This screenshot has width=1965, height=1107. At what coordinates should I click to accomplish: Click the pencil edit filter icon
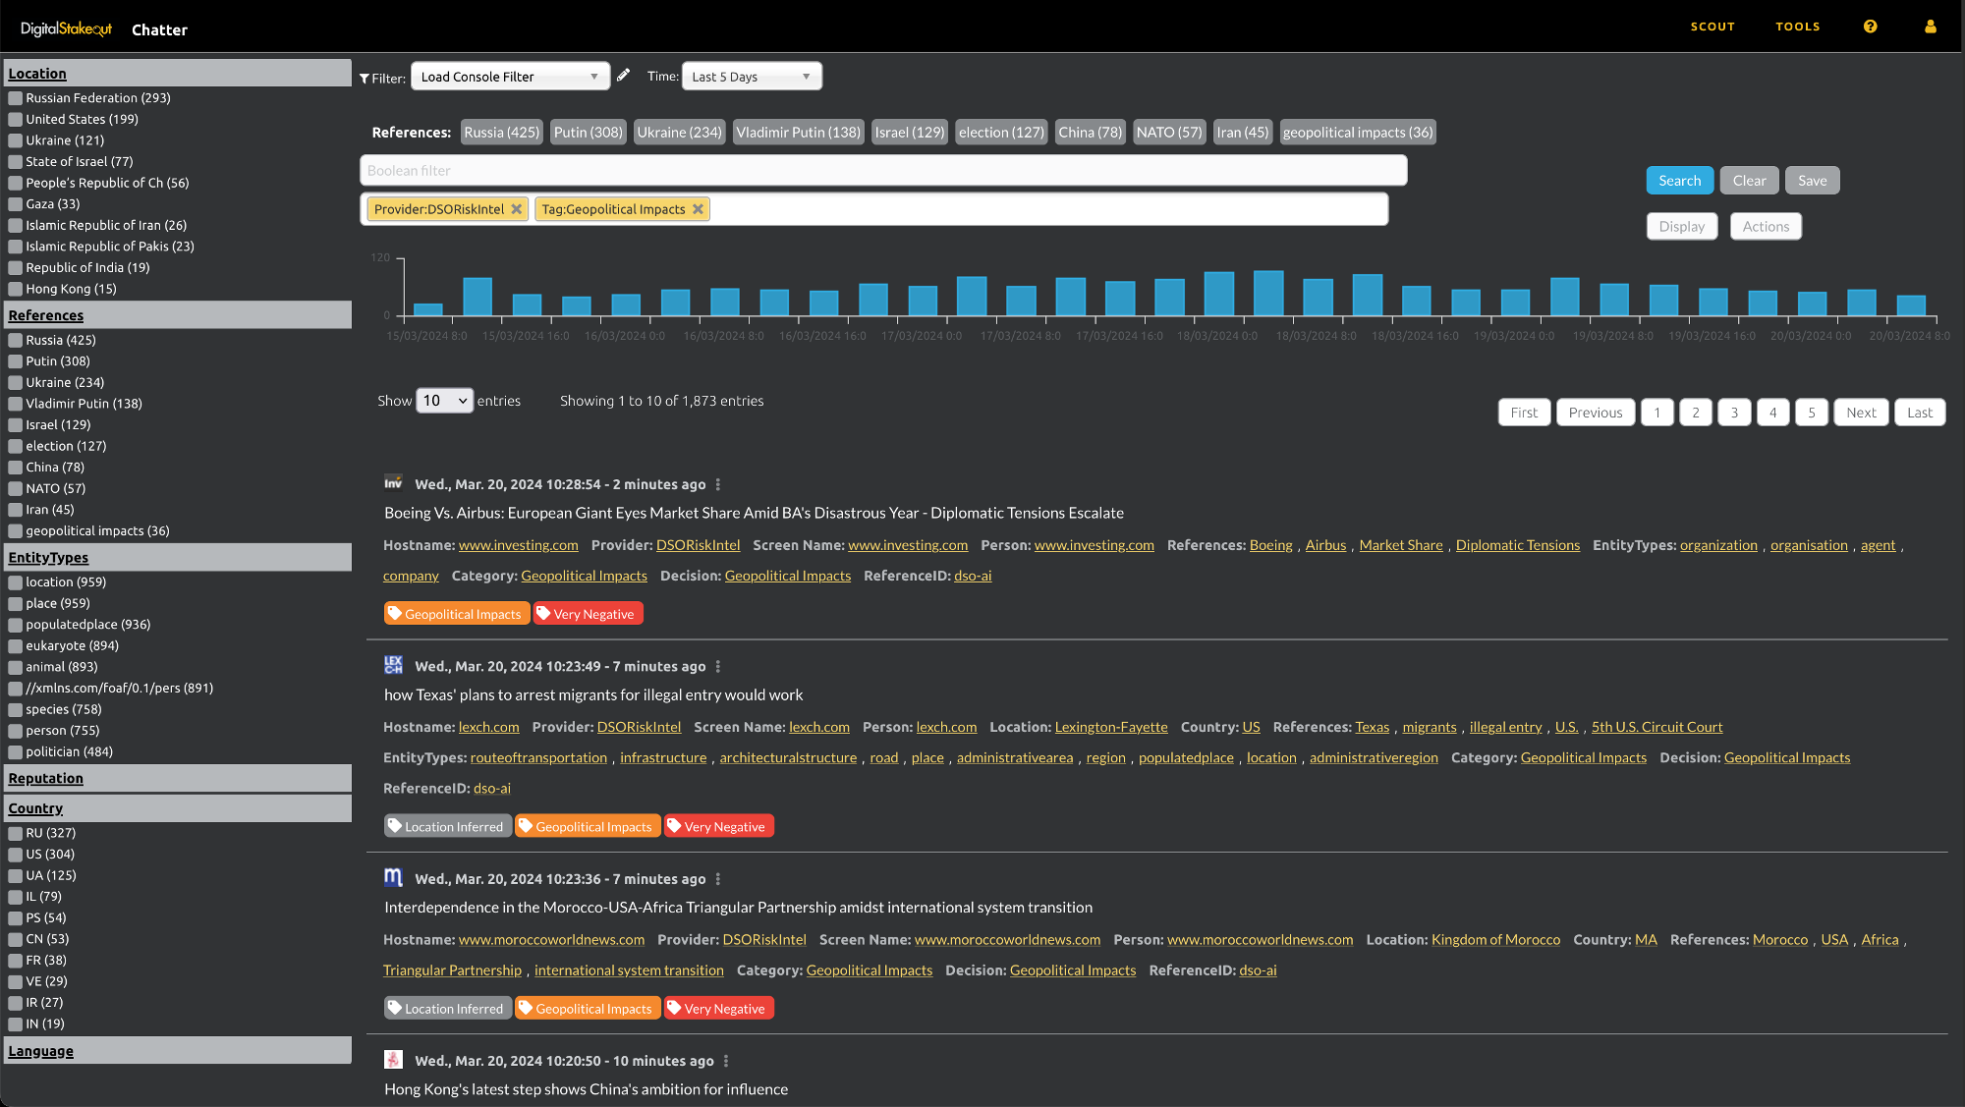[x=623, y=75]
